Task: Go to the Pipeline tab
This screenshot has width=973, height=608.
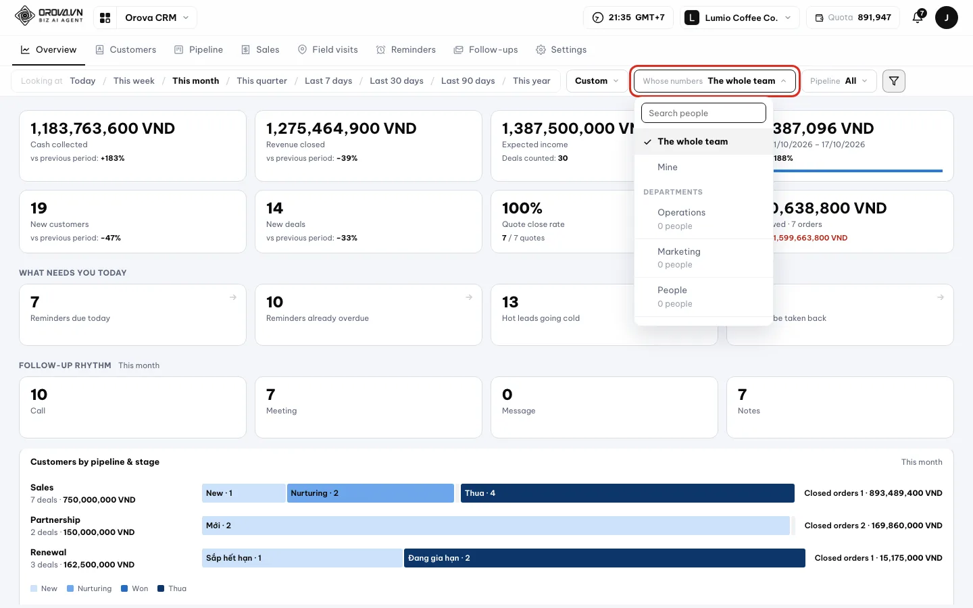Action: coord(199,50)
